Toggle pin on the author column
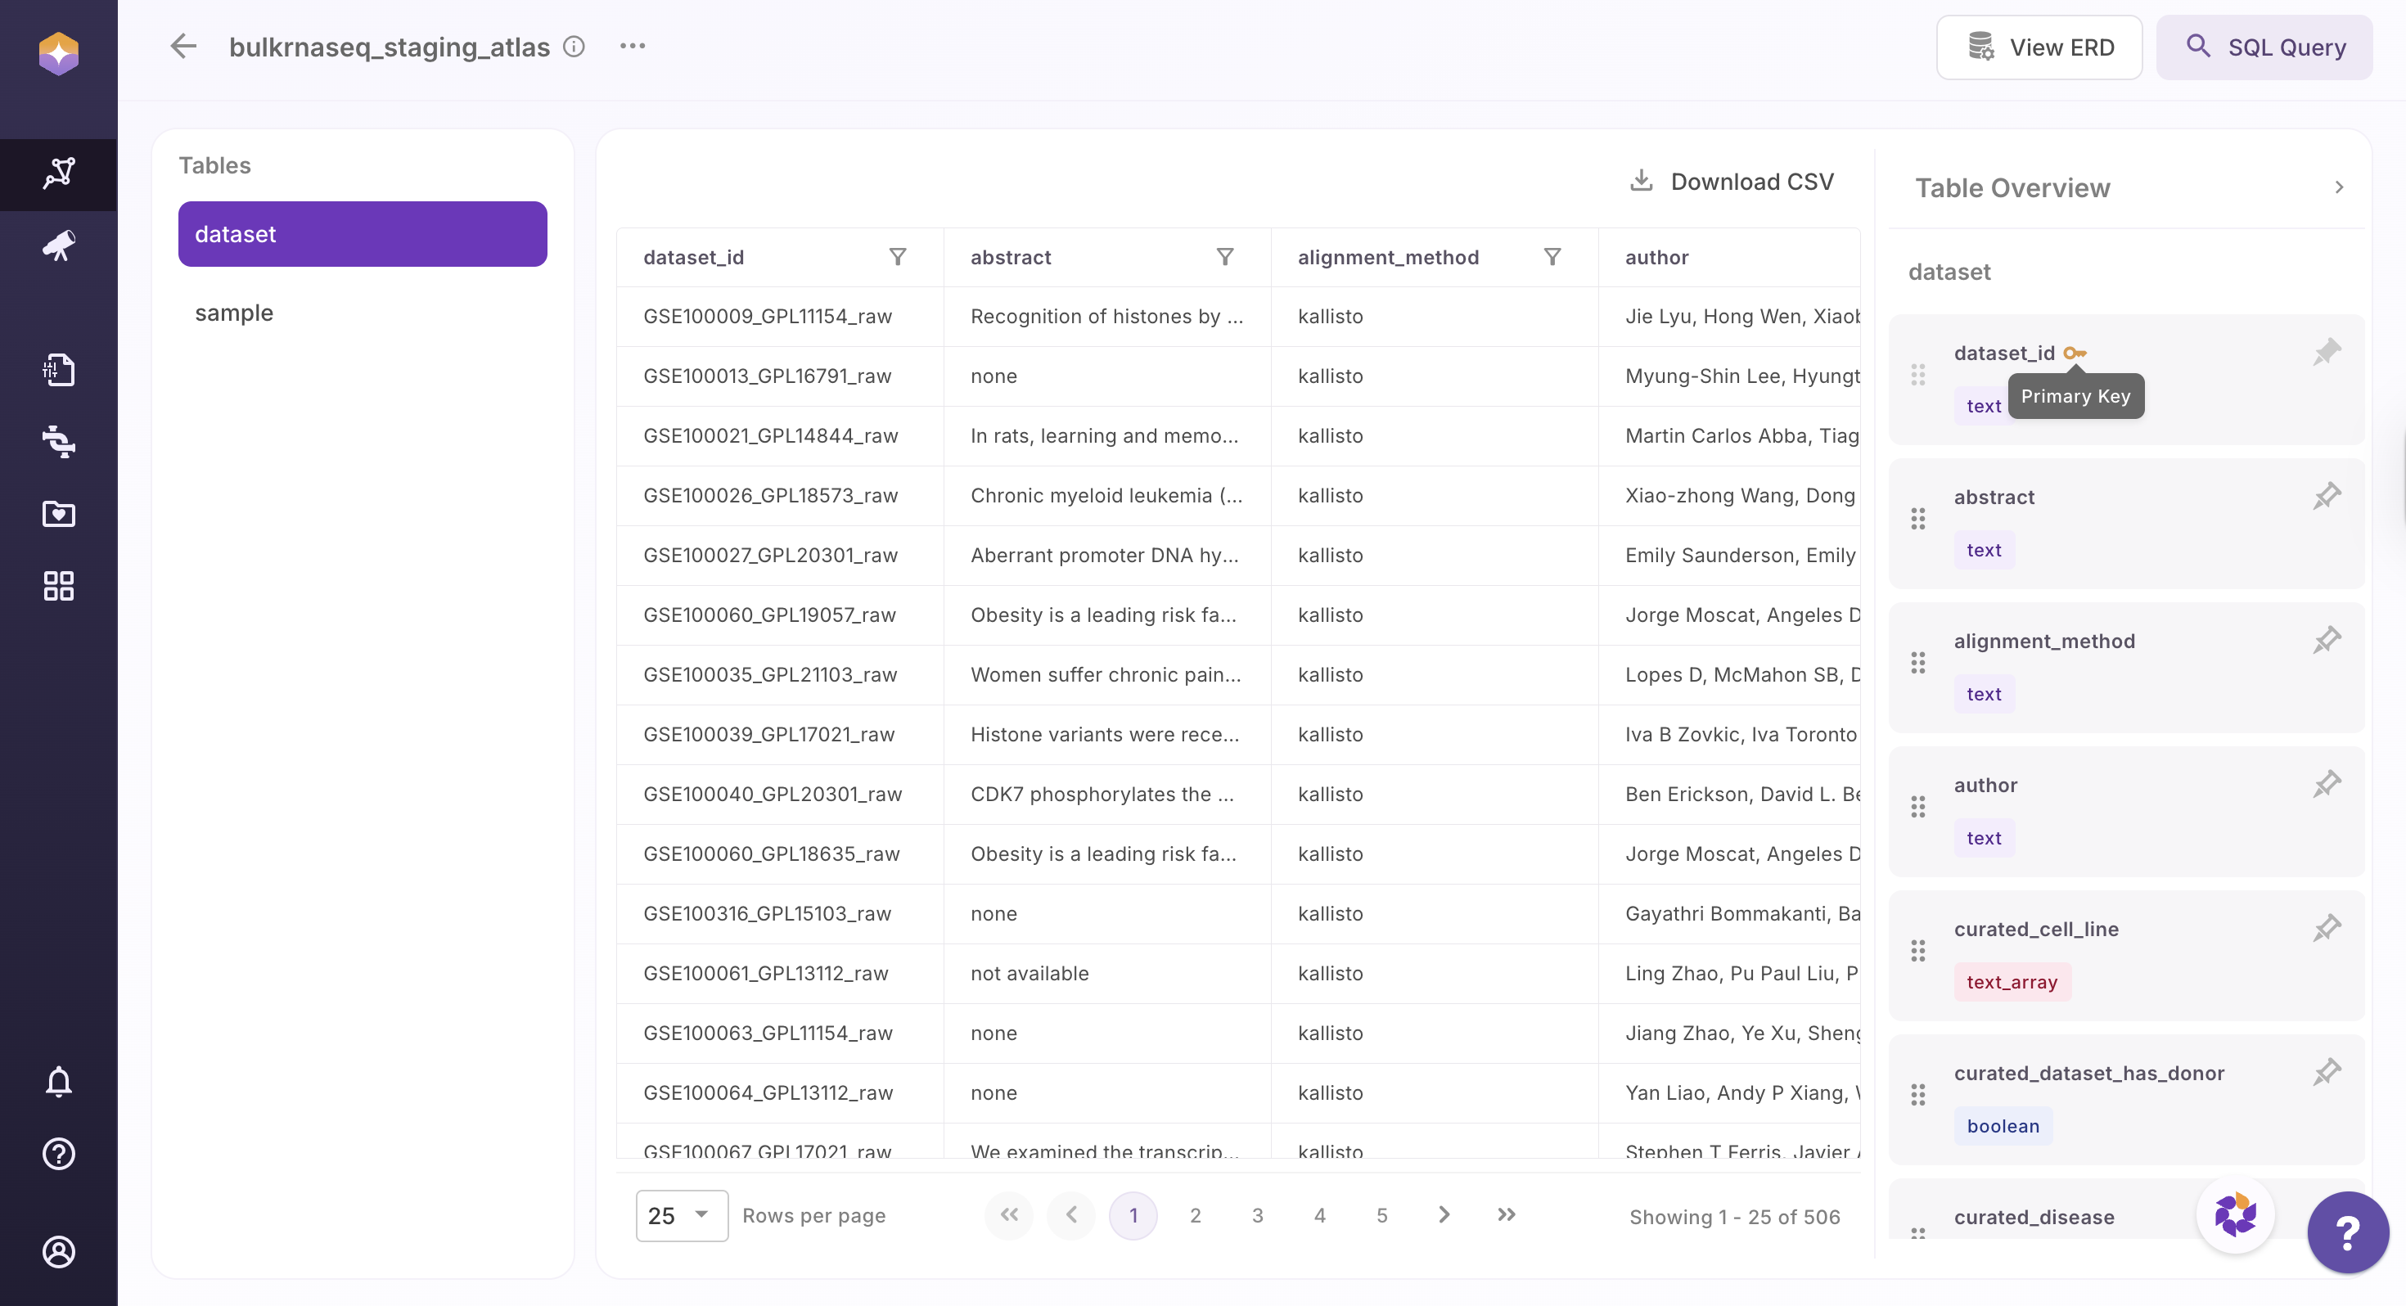The height and width of the screenshot is (1306, 2406). [x=2327, y=784]
